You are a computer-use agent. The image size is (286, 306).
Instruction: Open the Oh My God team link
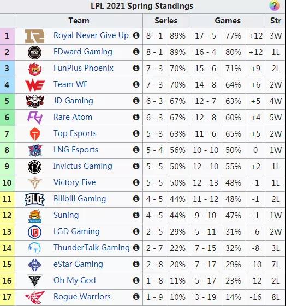75,280
